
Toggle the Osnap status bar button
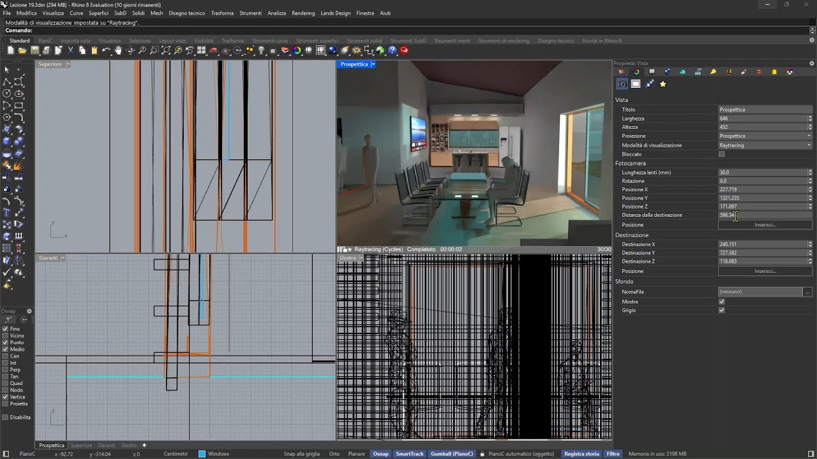coord(380,454)
